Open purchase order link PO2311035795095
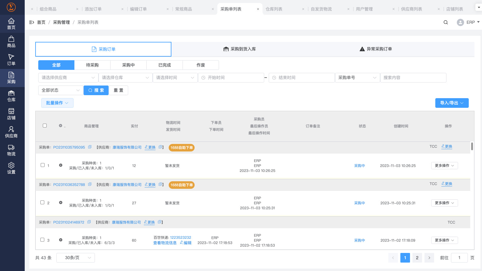This screenshot has width=482, height=271. 69,147
